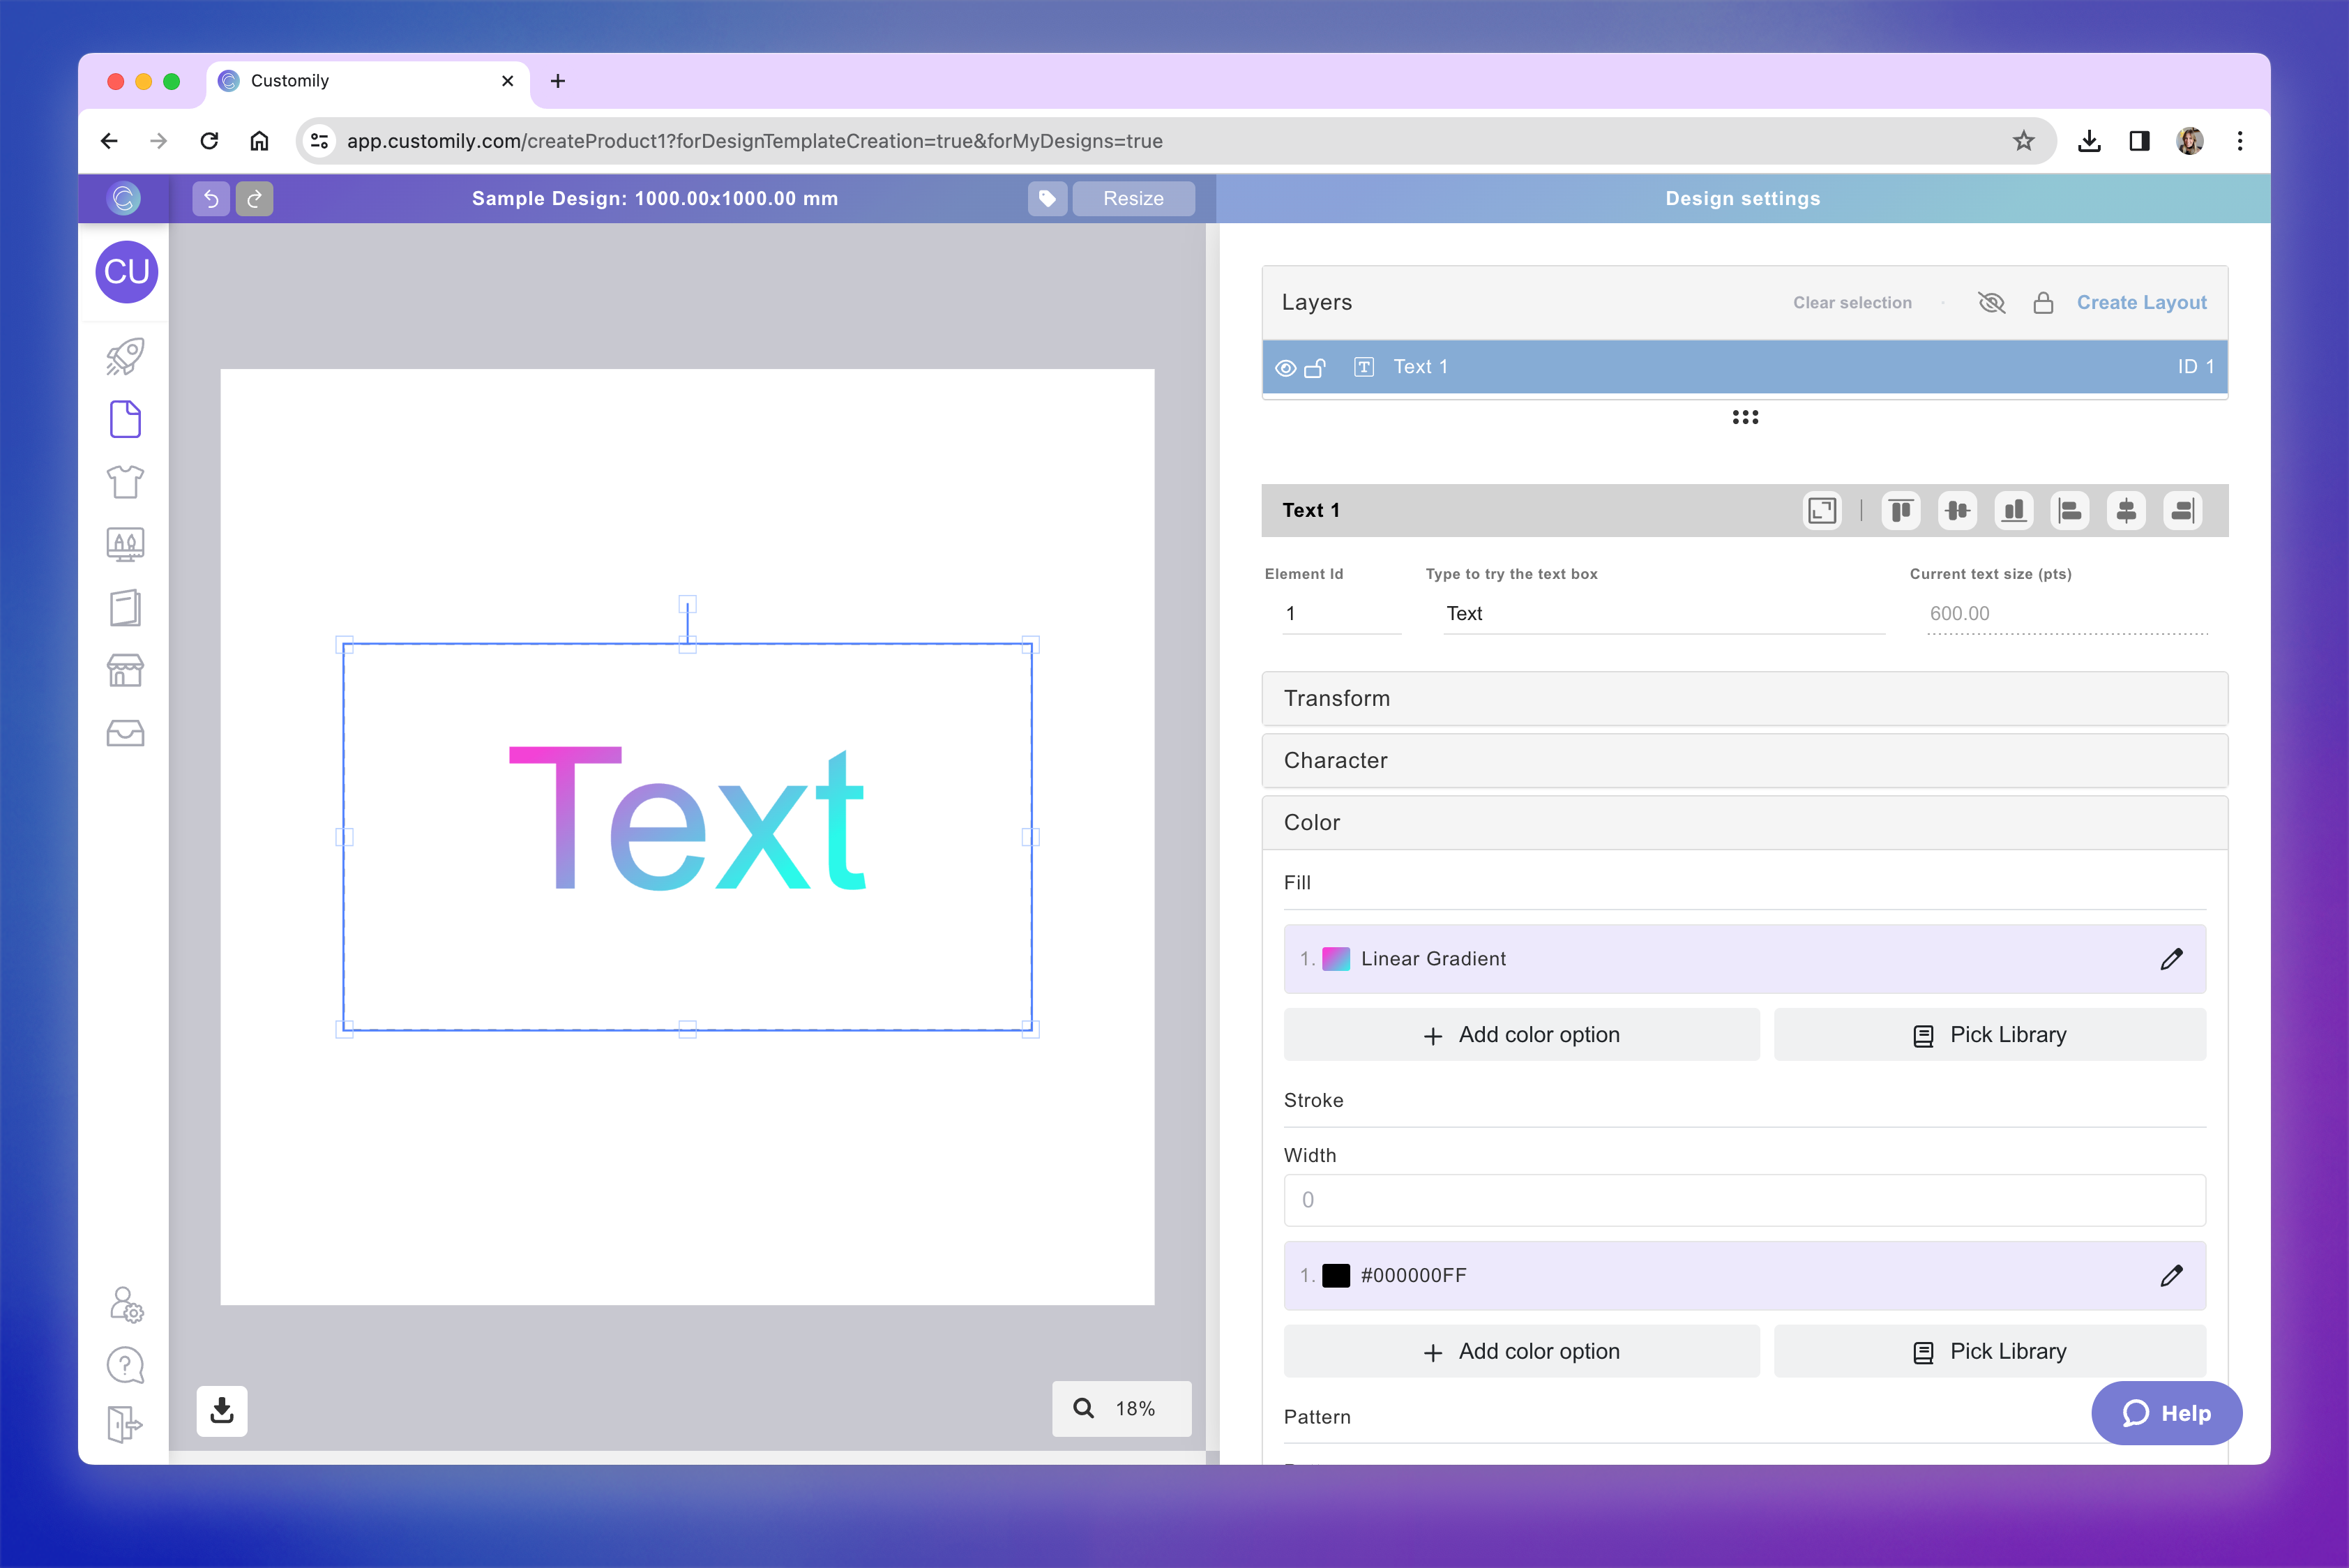Toggle hide all layers with crossed-eye icon
Image resolution: width=2349 pixels, height=1568 pixels.
[x=1991, y=302]
